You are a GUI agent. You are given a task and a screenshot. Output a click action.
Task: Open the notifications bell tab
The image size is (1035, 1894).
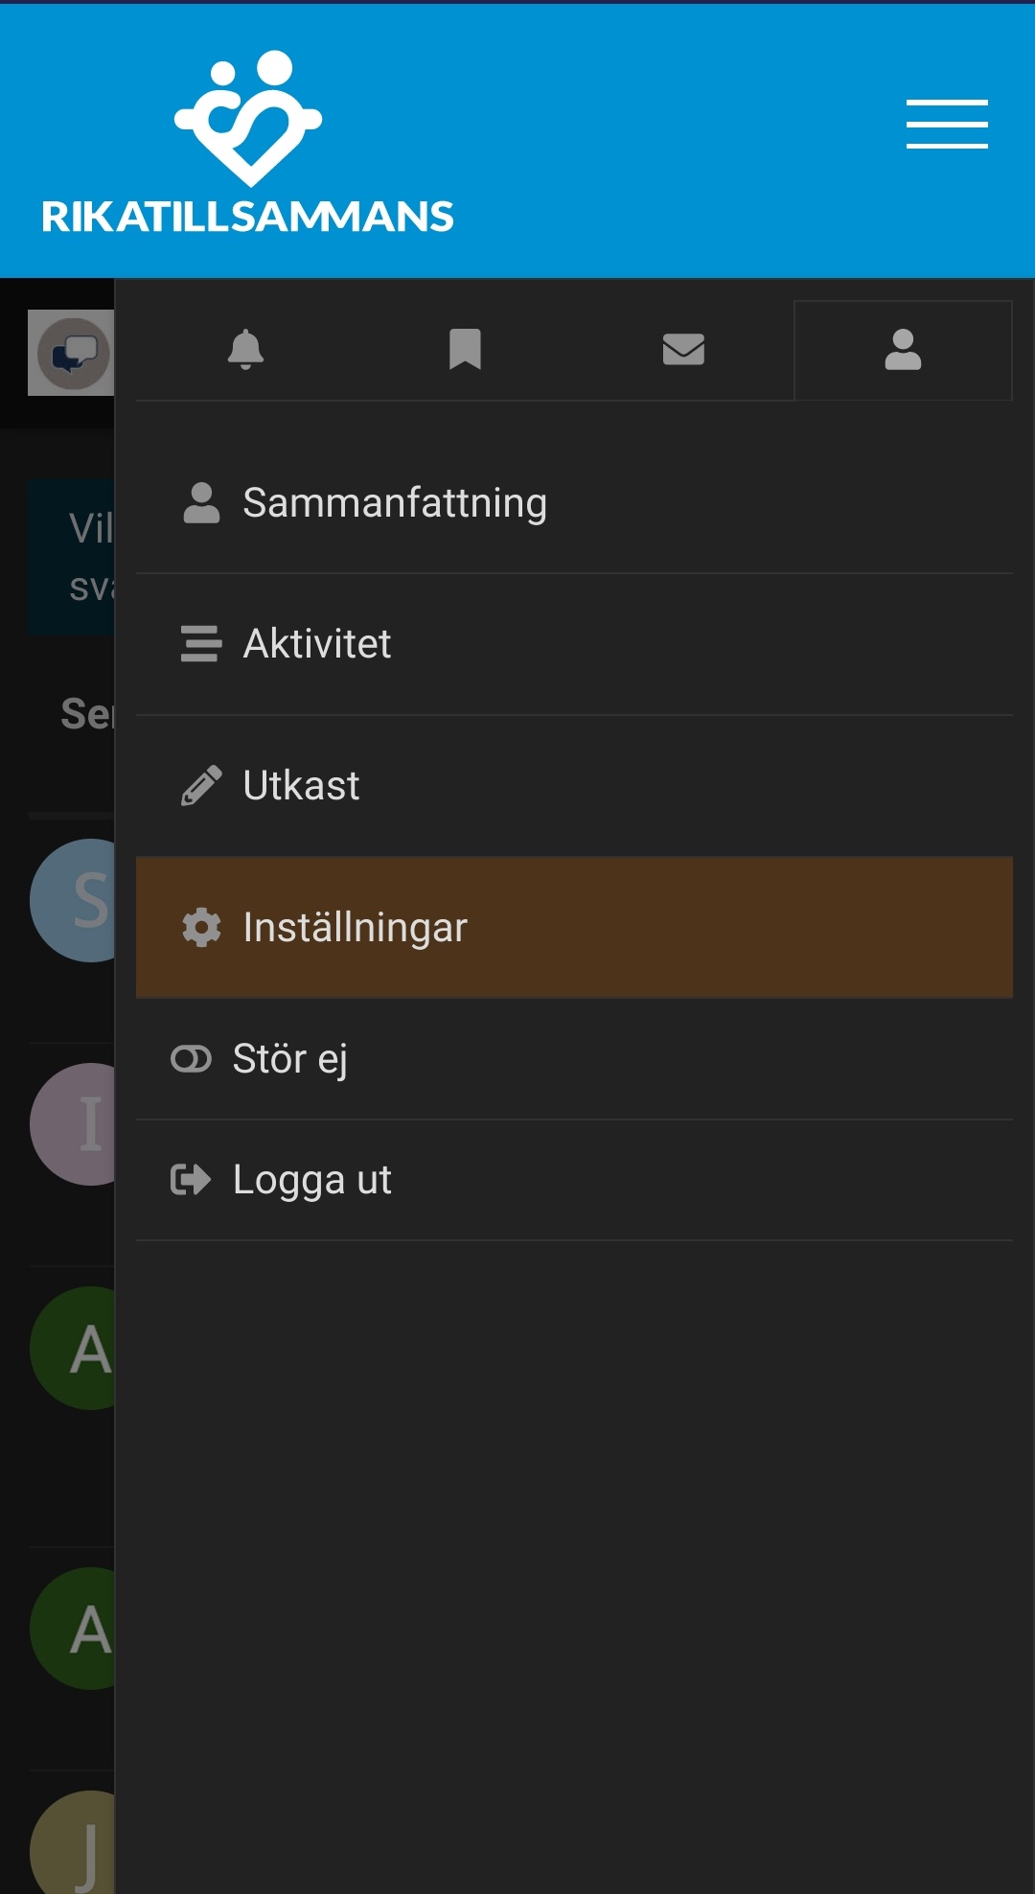247,350
